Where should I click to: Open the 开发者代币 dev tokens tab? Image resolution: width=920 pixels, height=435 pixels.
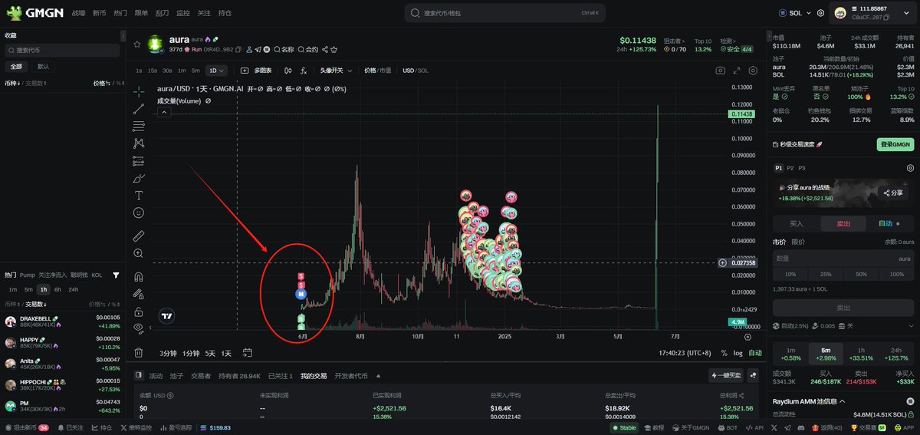click(x=350, y=376)
